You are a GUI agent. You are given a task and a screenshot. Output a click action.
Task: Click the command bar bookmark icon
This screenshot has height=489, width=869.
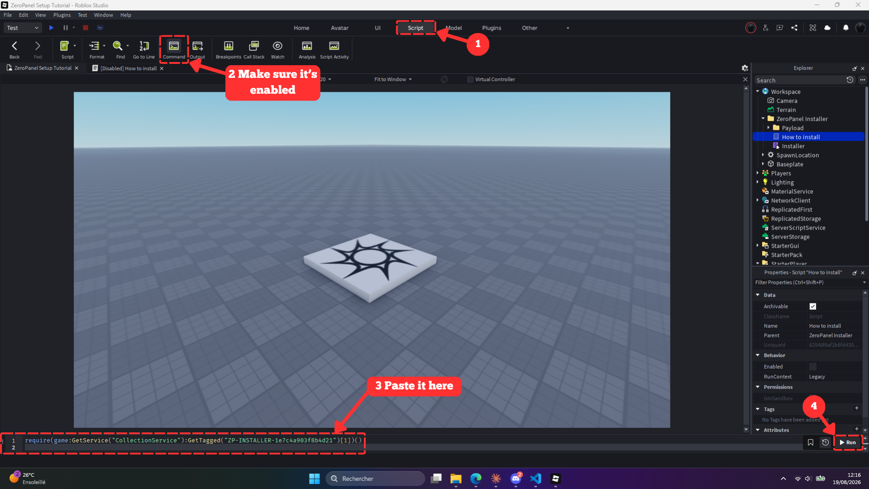(x=811, y=442)
